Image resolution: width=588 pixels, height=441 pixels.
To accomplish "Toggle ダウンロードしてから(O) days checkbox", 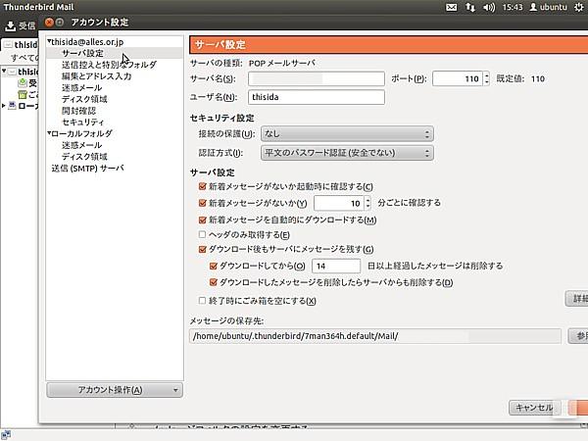I will (214, 266).
